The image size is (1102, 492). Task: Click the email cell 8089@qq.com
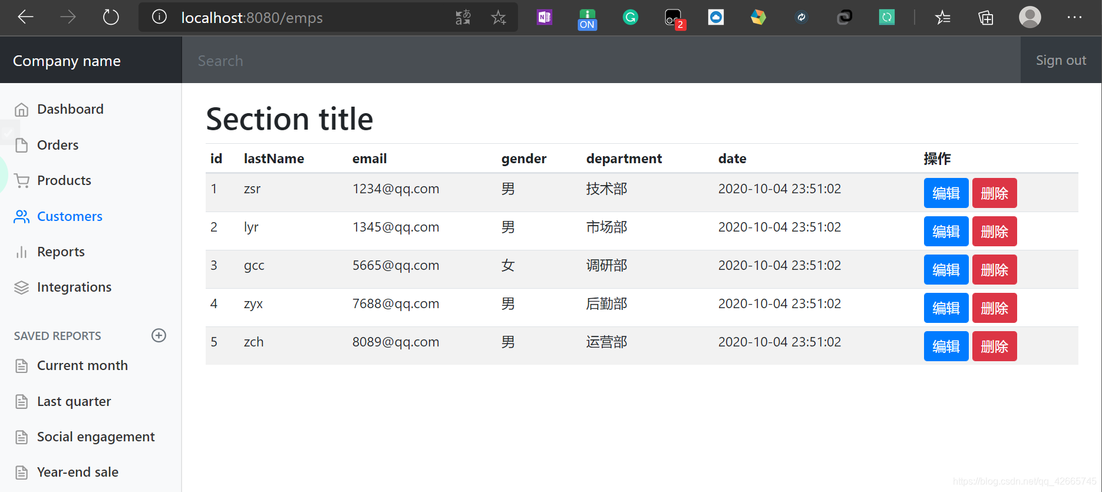click(x=395, y=342)
